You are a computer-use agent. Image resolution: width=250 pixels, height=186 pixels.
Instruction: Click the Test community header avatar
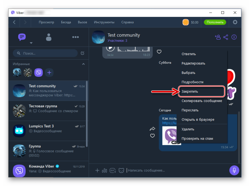[x=98, y=37]
